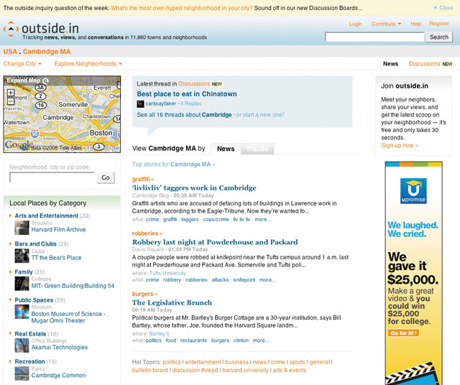Open TT the Bear's Place thumbnail
Image resolution: width=460 pixels, height=385 pixels.
pos(22,256)
